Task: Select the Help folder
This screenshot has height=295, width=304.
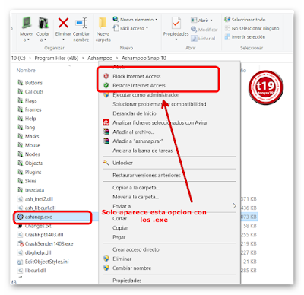Action: point(27,119)
